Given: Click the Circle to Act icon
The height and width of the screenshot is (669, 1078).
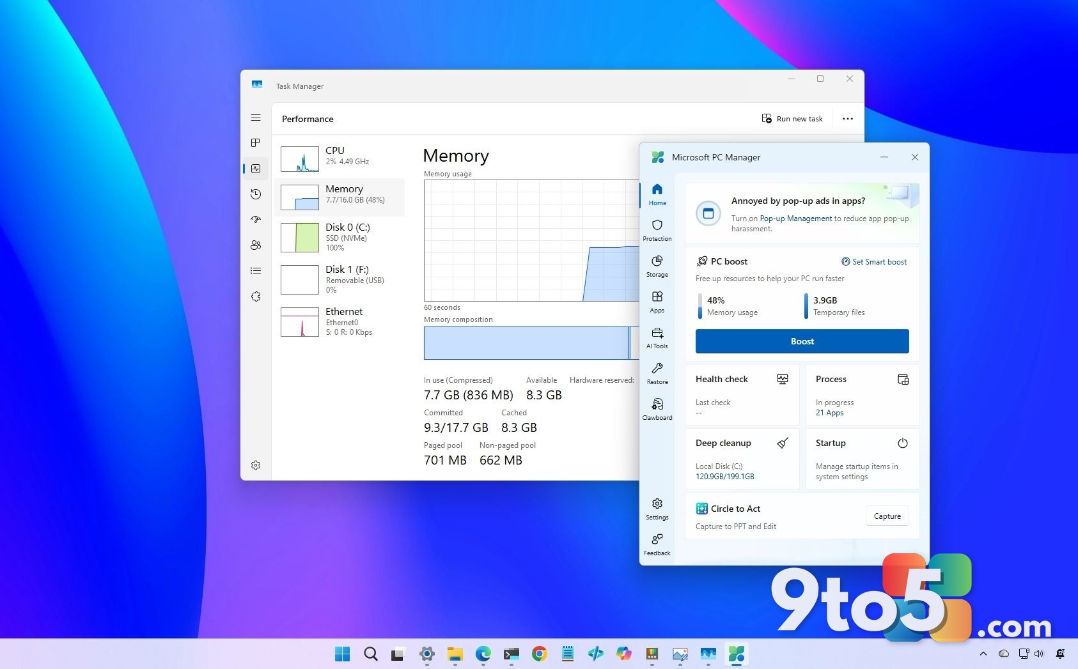Looking at the screenshot, I should pos(701,509).
